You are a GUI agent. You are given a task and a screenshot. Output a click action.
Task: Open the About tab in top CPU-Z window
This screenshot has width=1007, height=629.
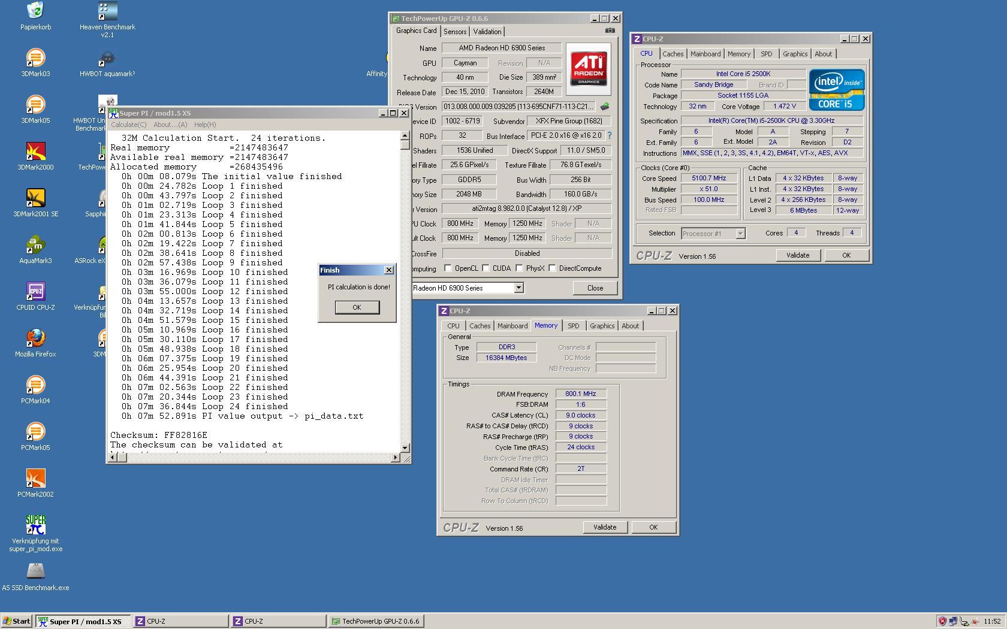(823, 54)
